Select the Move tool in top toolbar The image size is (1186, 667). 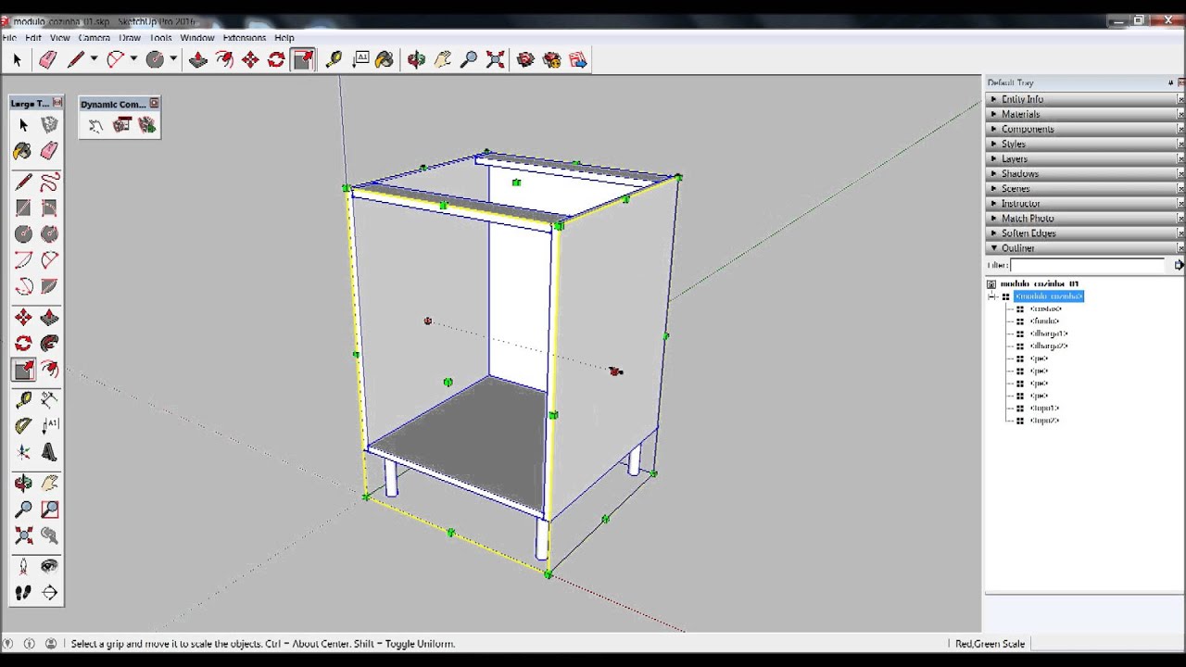pyautogui.click(x=250, y=59)
